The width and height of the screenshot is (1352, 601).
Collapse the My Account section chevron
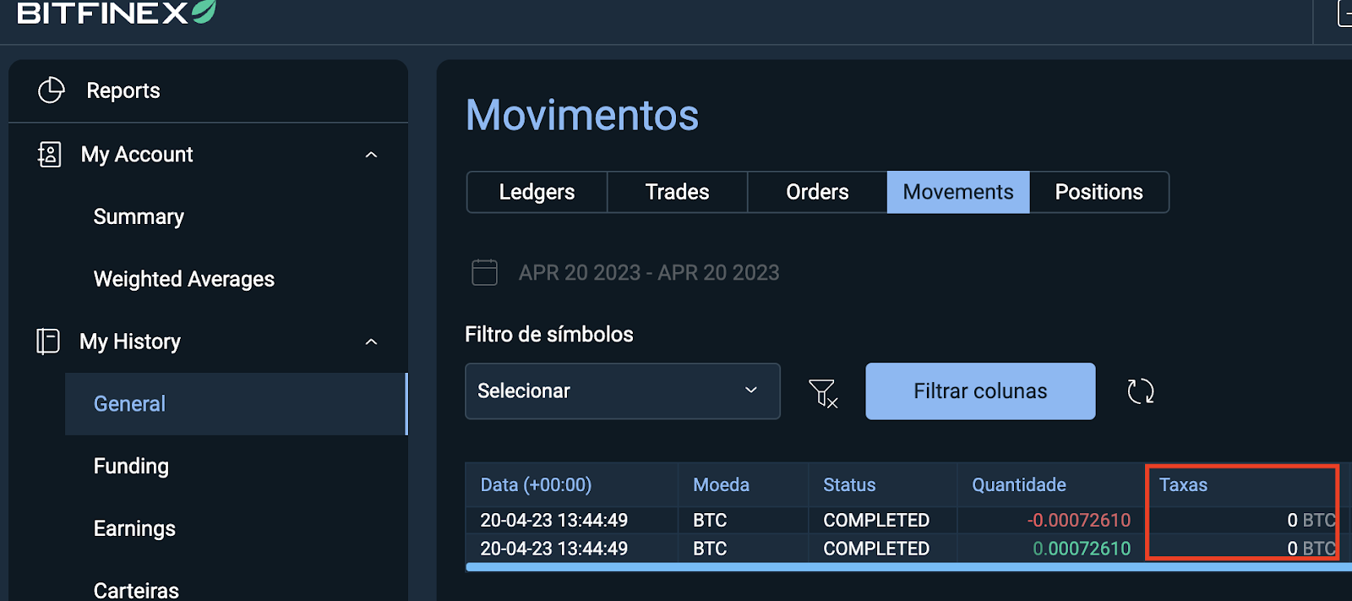(x=371, y=155)
